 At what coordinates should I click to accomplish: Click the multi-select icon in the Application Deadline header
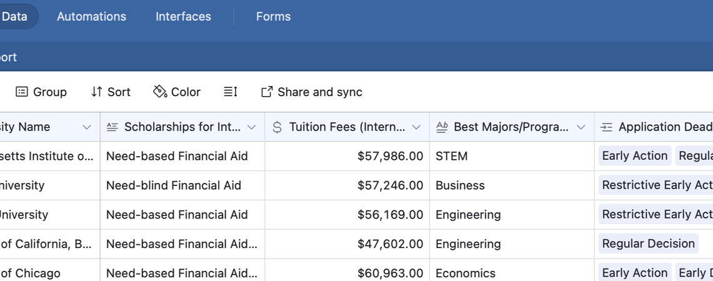pyautogui.click(x=606, y=127)
